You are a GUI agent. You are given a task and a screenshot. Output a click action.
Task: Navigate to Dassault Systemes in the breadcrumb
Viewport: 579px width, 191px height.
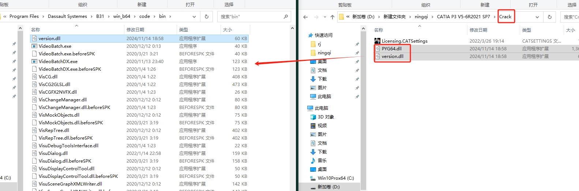[x=67, y=16]
